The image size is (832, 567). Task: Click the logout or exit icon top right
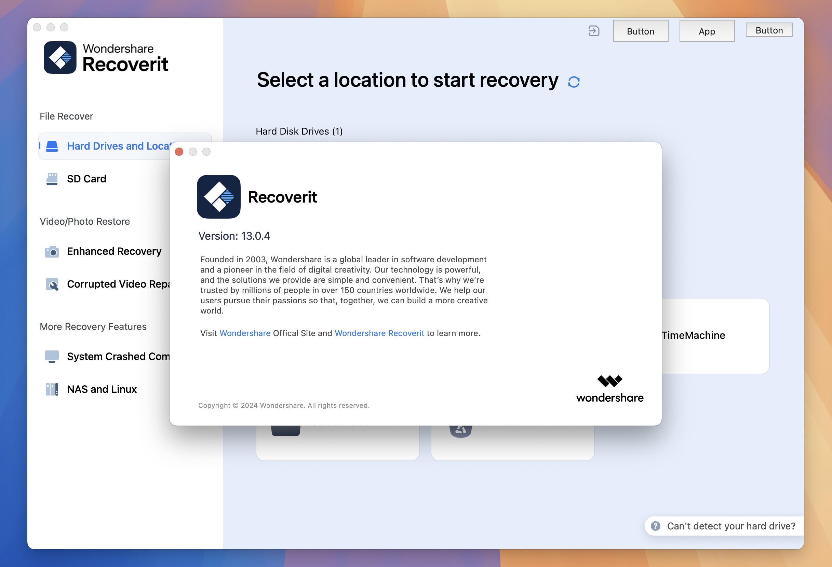(594, 31)
